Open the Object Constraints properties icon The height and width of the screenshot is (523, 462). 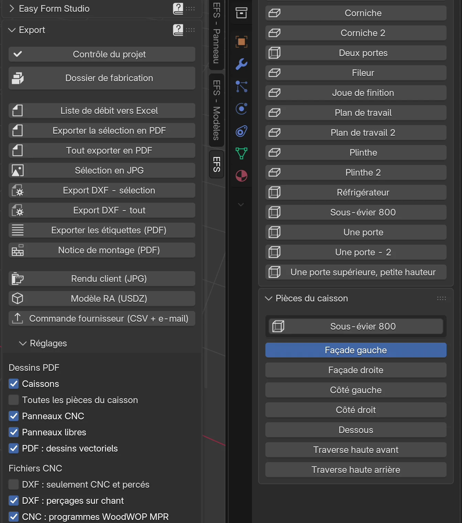241,131
